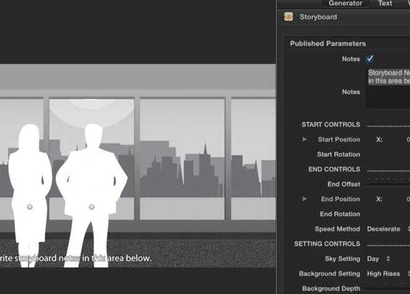Expand the End Position disclosure triangle
The width and height of the screenshot is (410, 294).
coord(304,199)
